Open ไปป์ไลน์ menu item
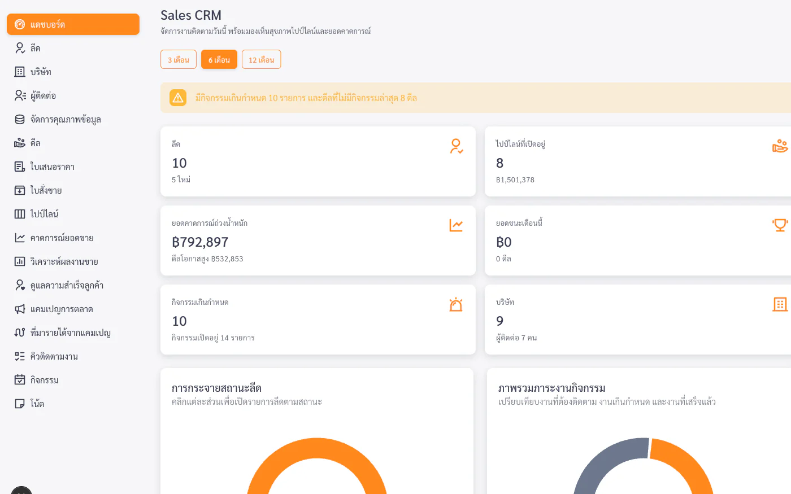Image resolution: width=791 pixels, height=494 pixels. 73,214
